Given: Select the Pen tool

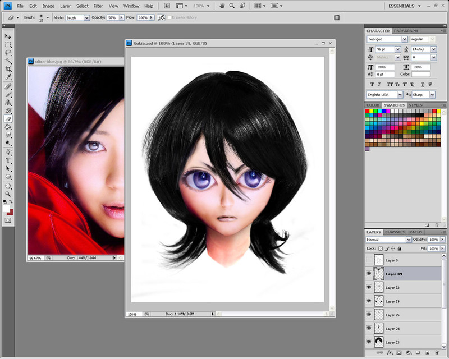Looking at the screenshot, I should point(8,153).
